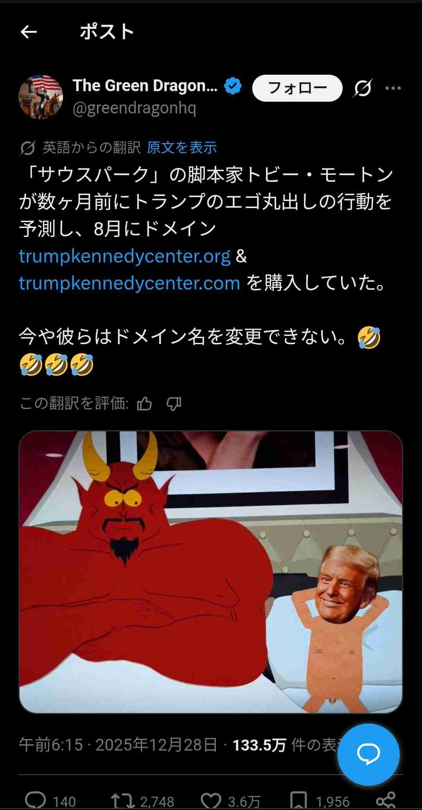Tap the 133.5万 view count
Viewport: 422px width, 810px height.
coord(259,745)
